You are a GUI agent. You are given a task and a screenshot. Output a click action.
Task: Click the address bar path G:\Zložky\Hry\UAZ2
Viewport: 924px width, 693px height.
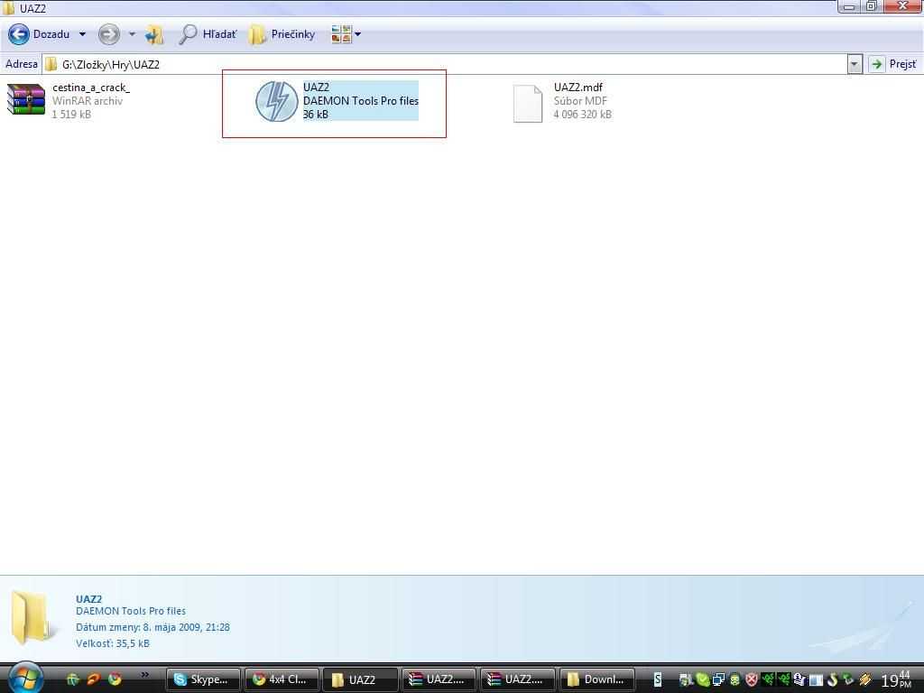tap(111, 64)
